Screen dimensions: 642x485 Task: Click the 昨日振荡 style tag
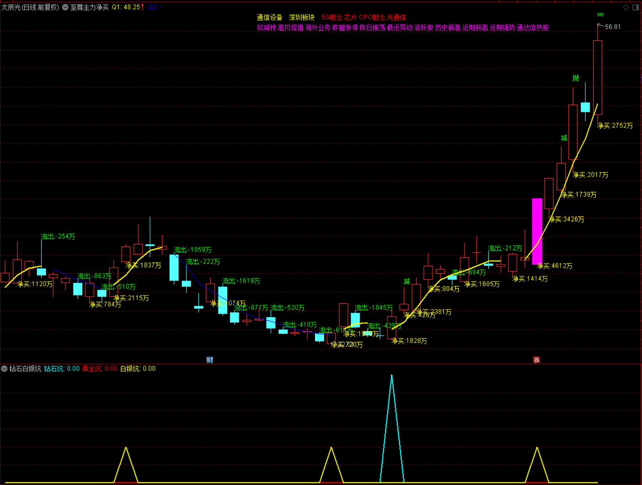[373, 28]
